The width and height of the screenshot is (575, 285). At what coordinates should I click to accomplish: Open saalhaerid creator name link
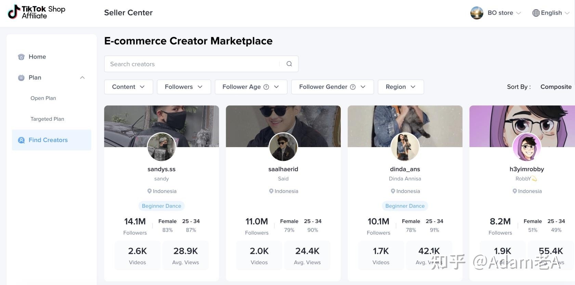click(x=283, y=169)
